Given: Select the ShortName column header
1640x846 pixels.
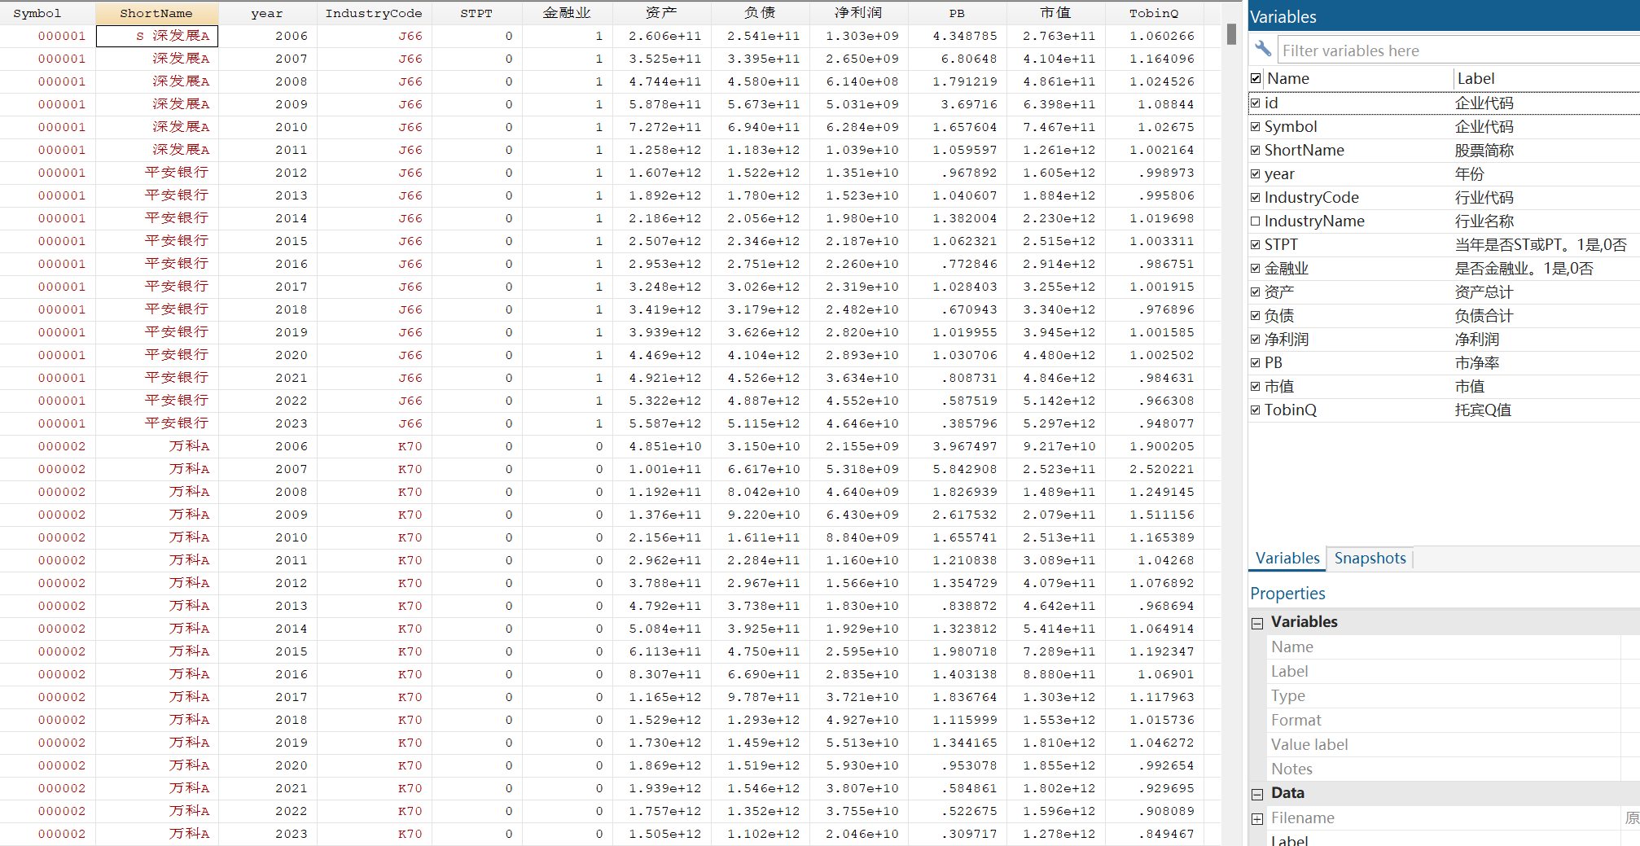Looking at the screenshot, I should coord(156,13).
